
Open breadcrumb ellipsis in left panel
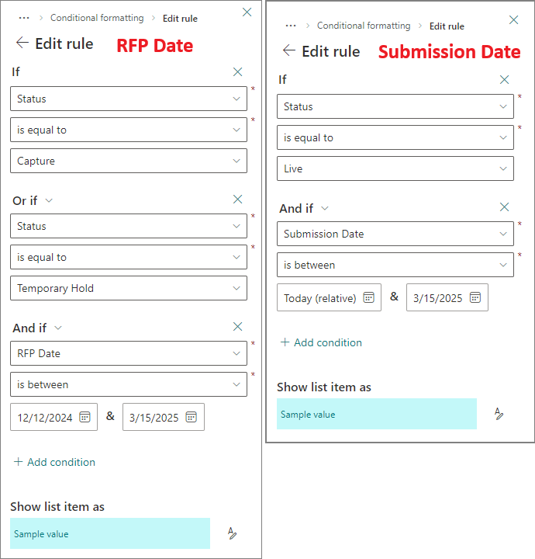point(24,18)
